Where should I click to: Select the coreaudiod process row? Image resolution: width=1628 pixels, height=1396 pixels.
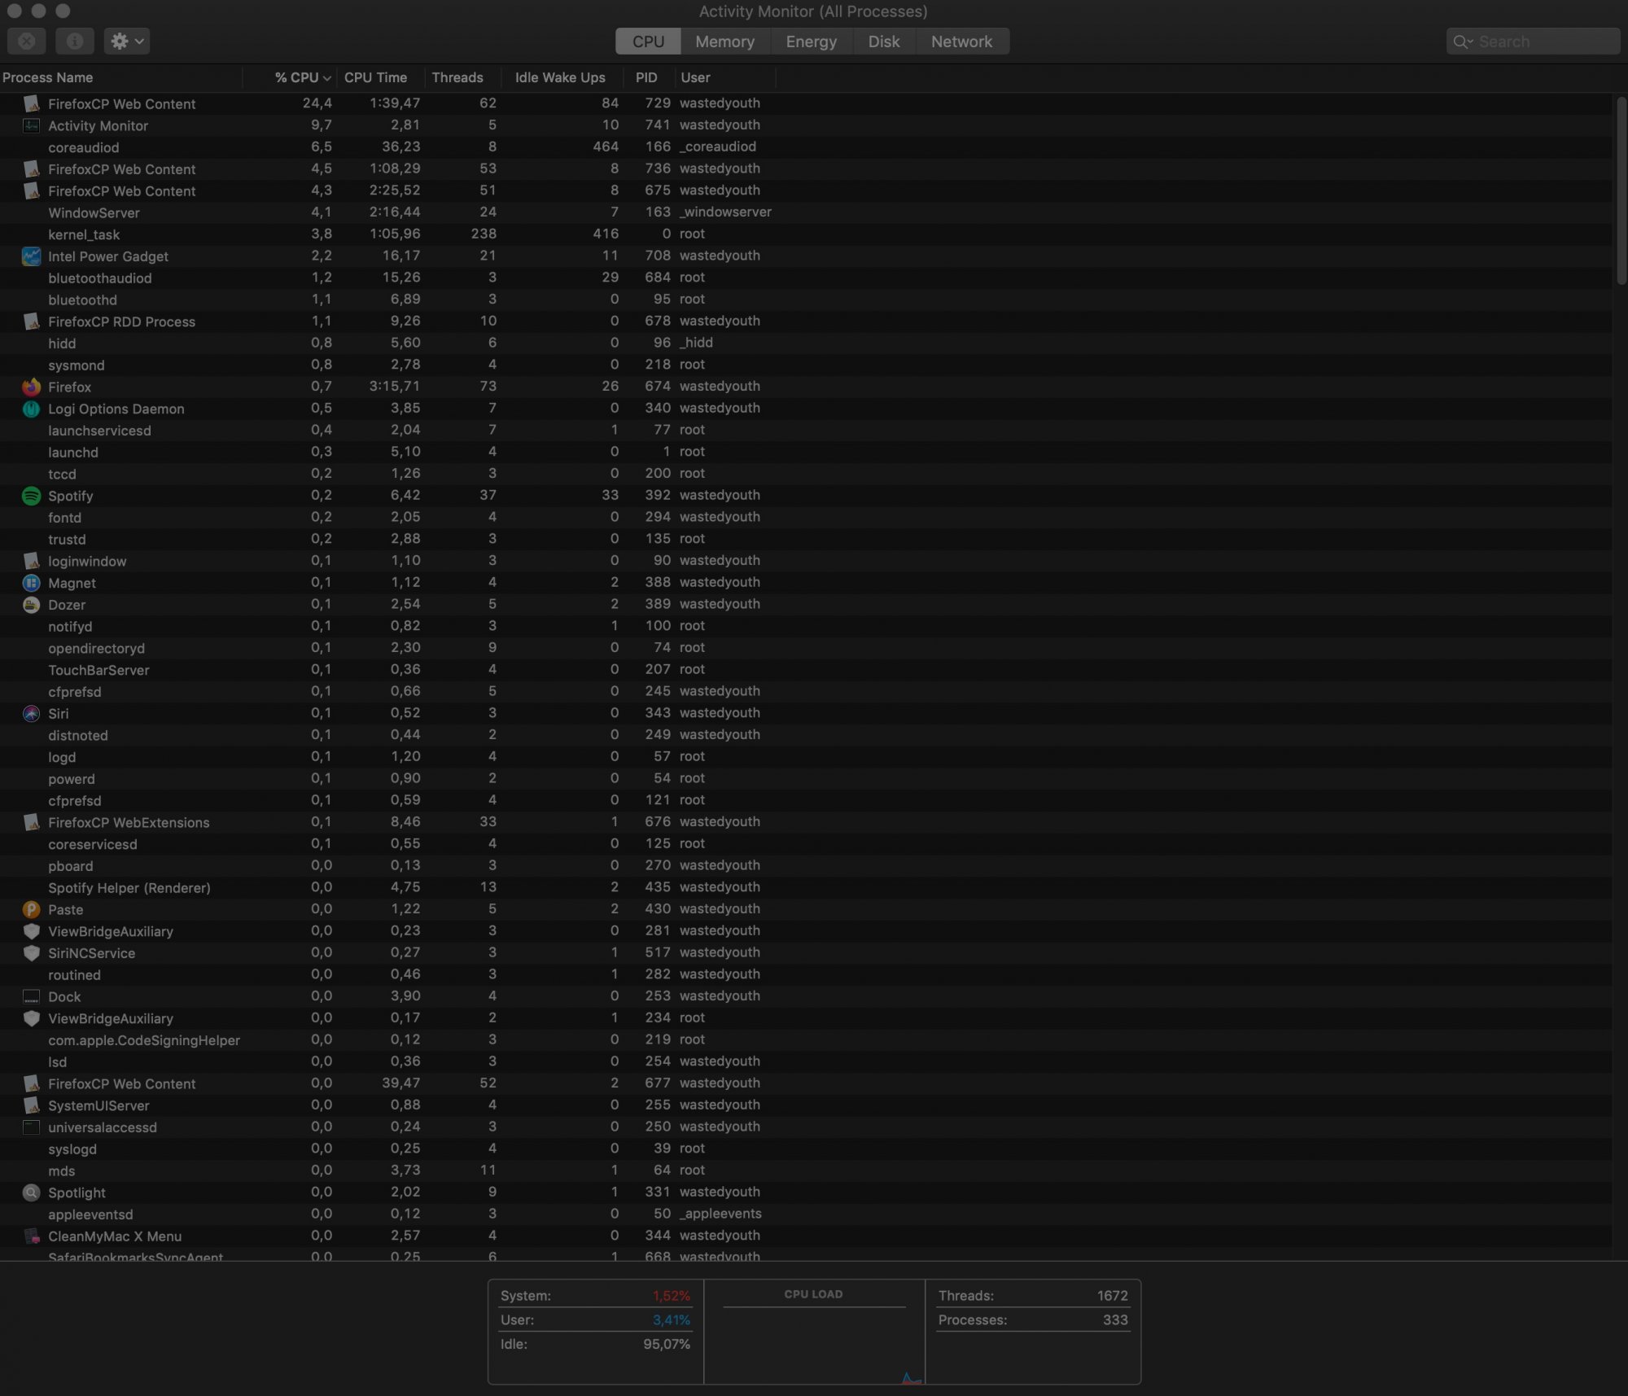(806, 147)
